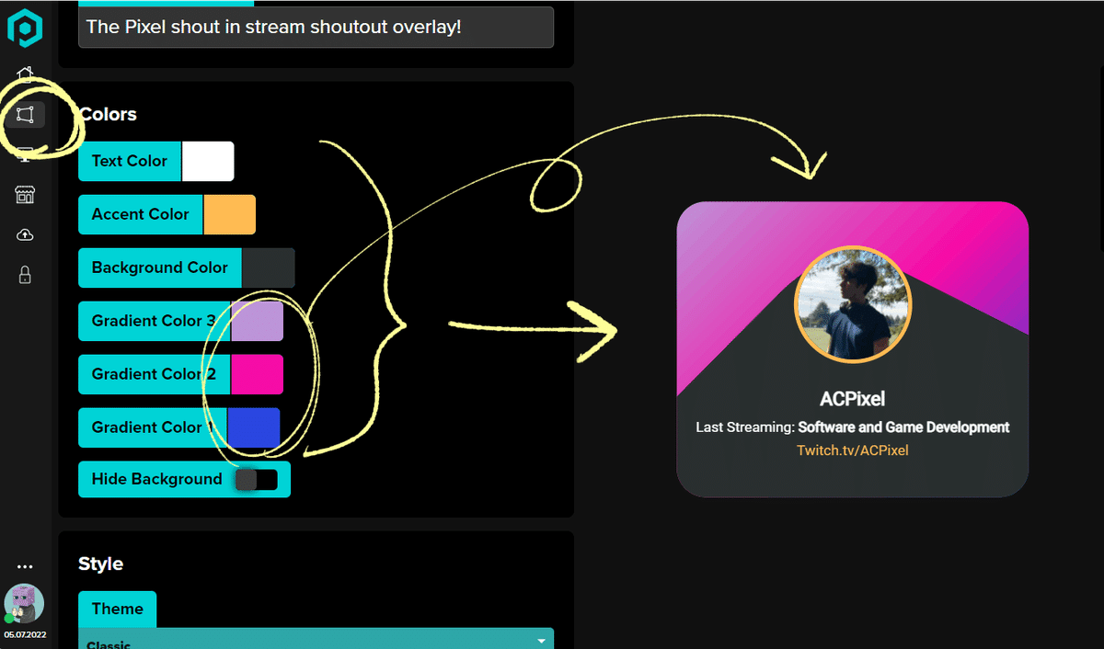1104x649 pixels.
Task: Click the Text Color label button
Action: point(130,161)
